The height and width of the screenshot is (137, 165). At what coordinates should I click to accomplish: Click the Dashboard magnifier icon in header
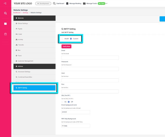coord(54,4)
